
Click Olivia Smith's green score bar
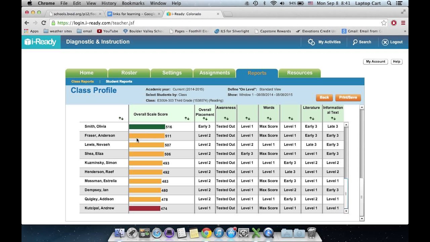(x=147, y=127)
